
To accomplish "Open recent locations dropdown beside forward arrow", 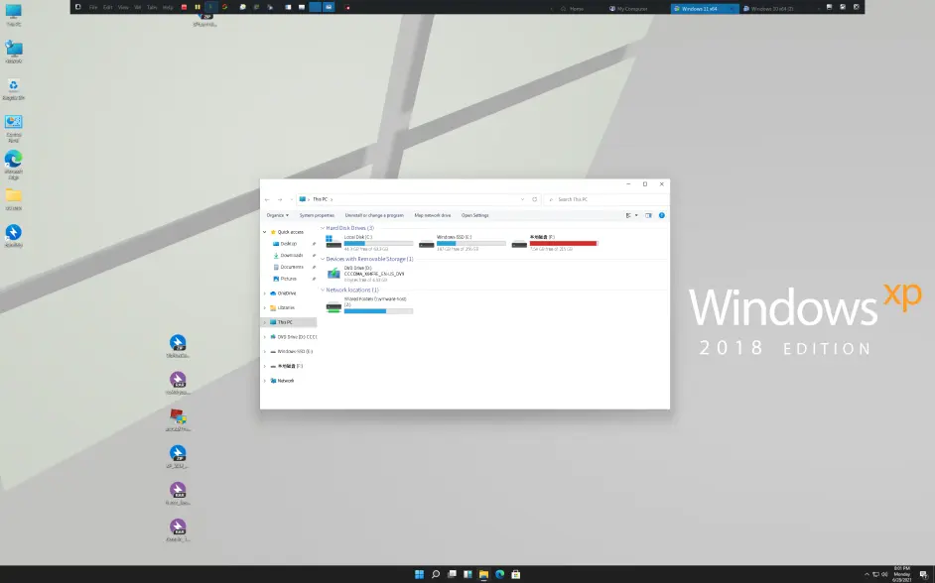I will [291, 199].
